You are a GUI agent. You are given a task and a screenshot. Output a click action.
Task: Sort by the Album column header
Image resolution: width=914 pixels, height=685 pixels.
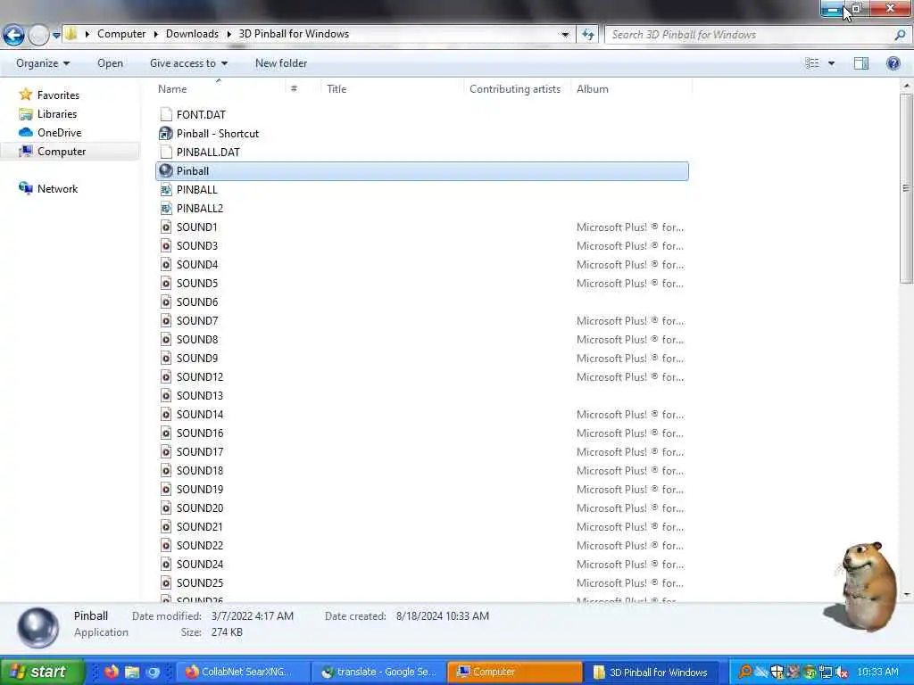point(632,89)
